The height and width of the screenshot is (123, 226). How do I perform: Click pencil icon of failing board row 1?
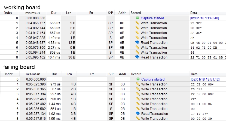(138, 84)
